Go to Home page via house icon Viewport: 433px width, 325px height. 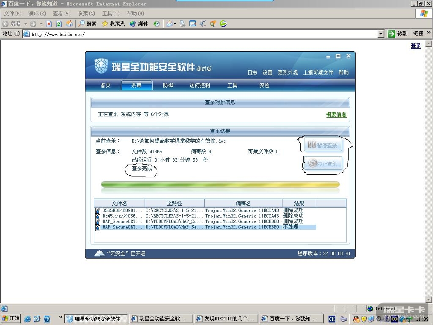point(70,24)
